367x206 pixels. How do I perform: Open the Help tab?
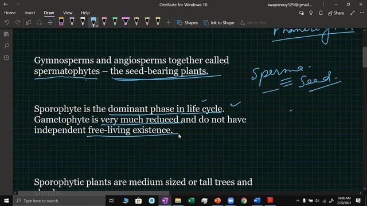pyautogui.click(x=85, y=13)
